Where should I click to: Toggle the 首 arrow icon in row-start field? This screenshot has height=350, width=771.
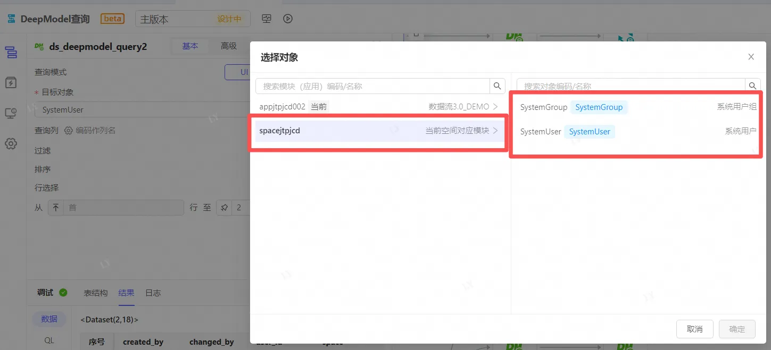coord(56,208)
